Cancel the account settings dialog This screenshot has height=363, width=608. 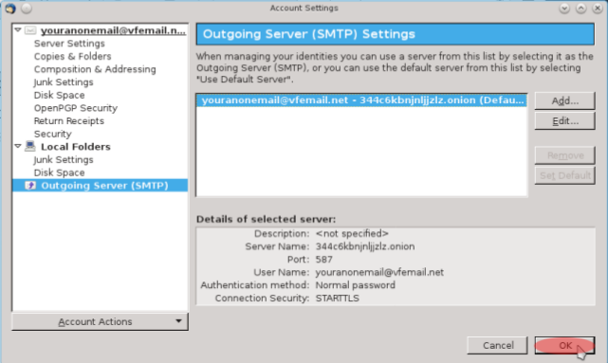pos(497,345)
